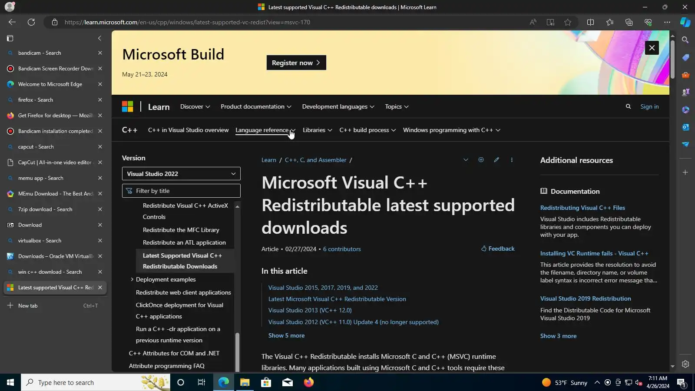Open the tab actions menu icon
695x391 pixels.
coord(10,38)
